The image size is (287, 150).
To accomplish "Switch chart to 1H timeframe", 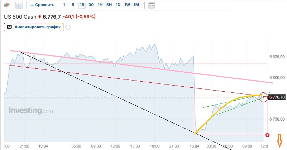I will coord(100,5).
